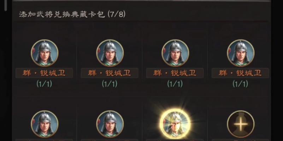Tap the third column 群·锐城卫 name label

point(175,73)
